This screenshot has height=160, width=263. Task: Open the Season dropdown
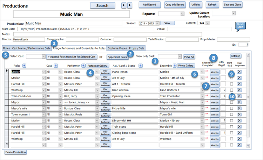pyautogui.click(x=157, y=24)
